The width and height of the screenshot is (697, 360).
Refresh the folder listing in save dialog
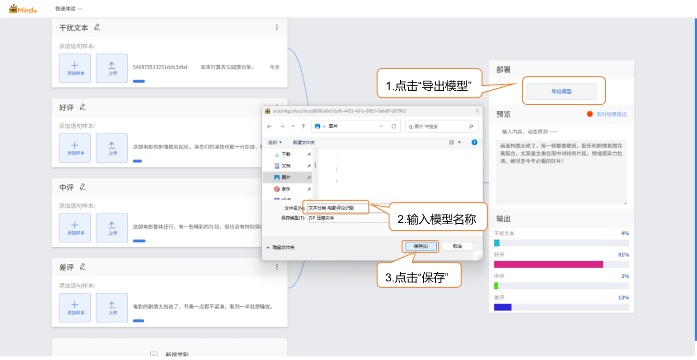393,126
